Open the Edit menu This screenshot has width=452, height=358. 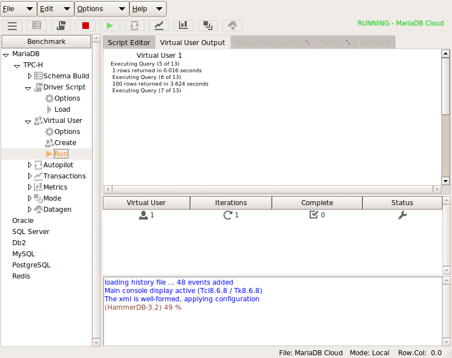pyautogui.click(x=56, y=9)
